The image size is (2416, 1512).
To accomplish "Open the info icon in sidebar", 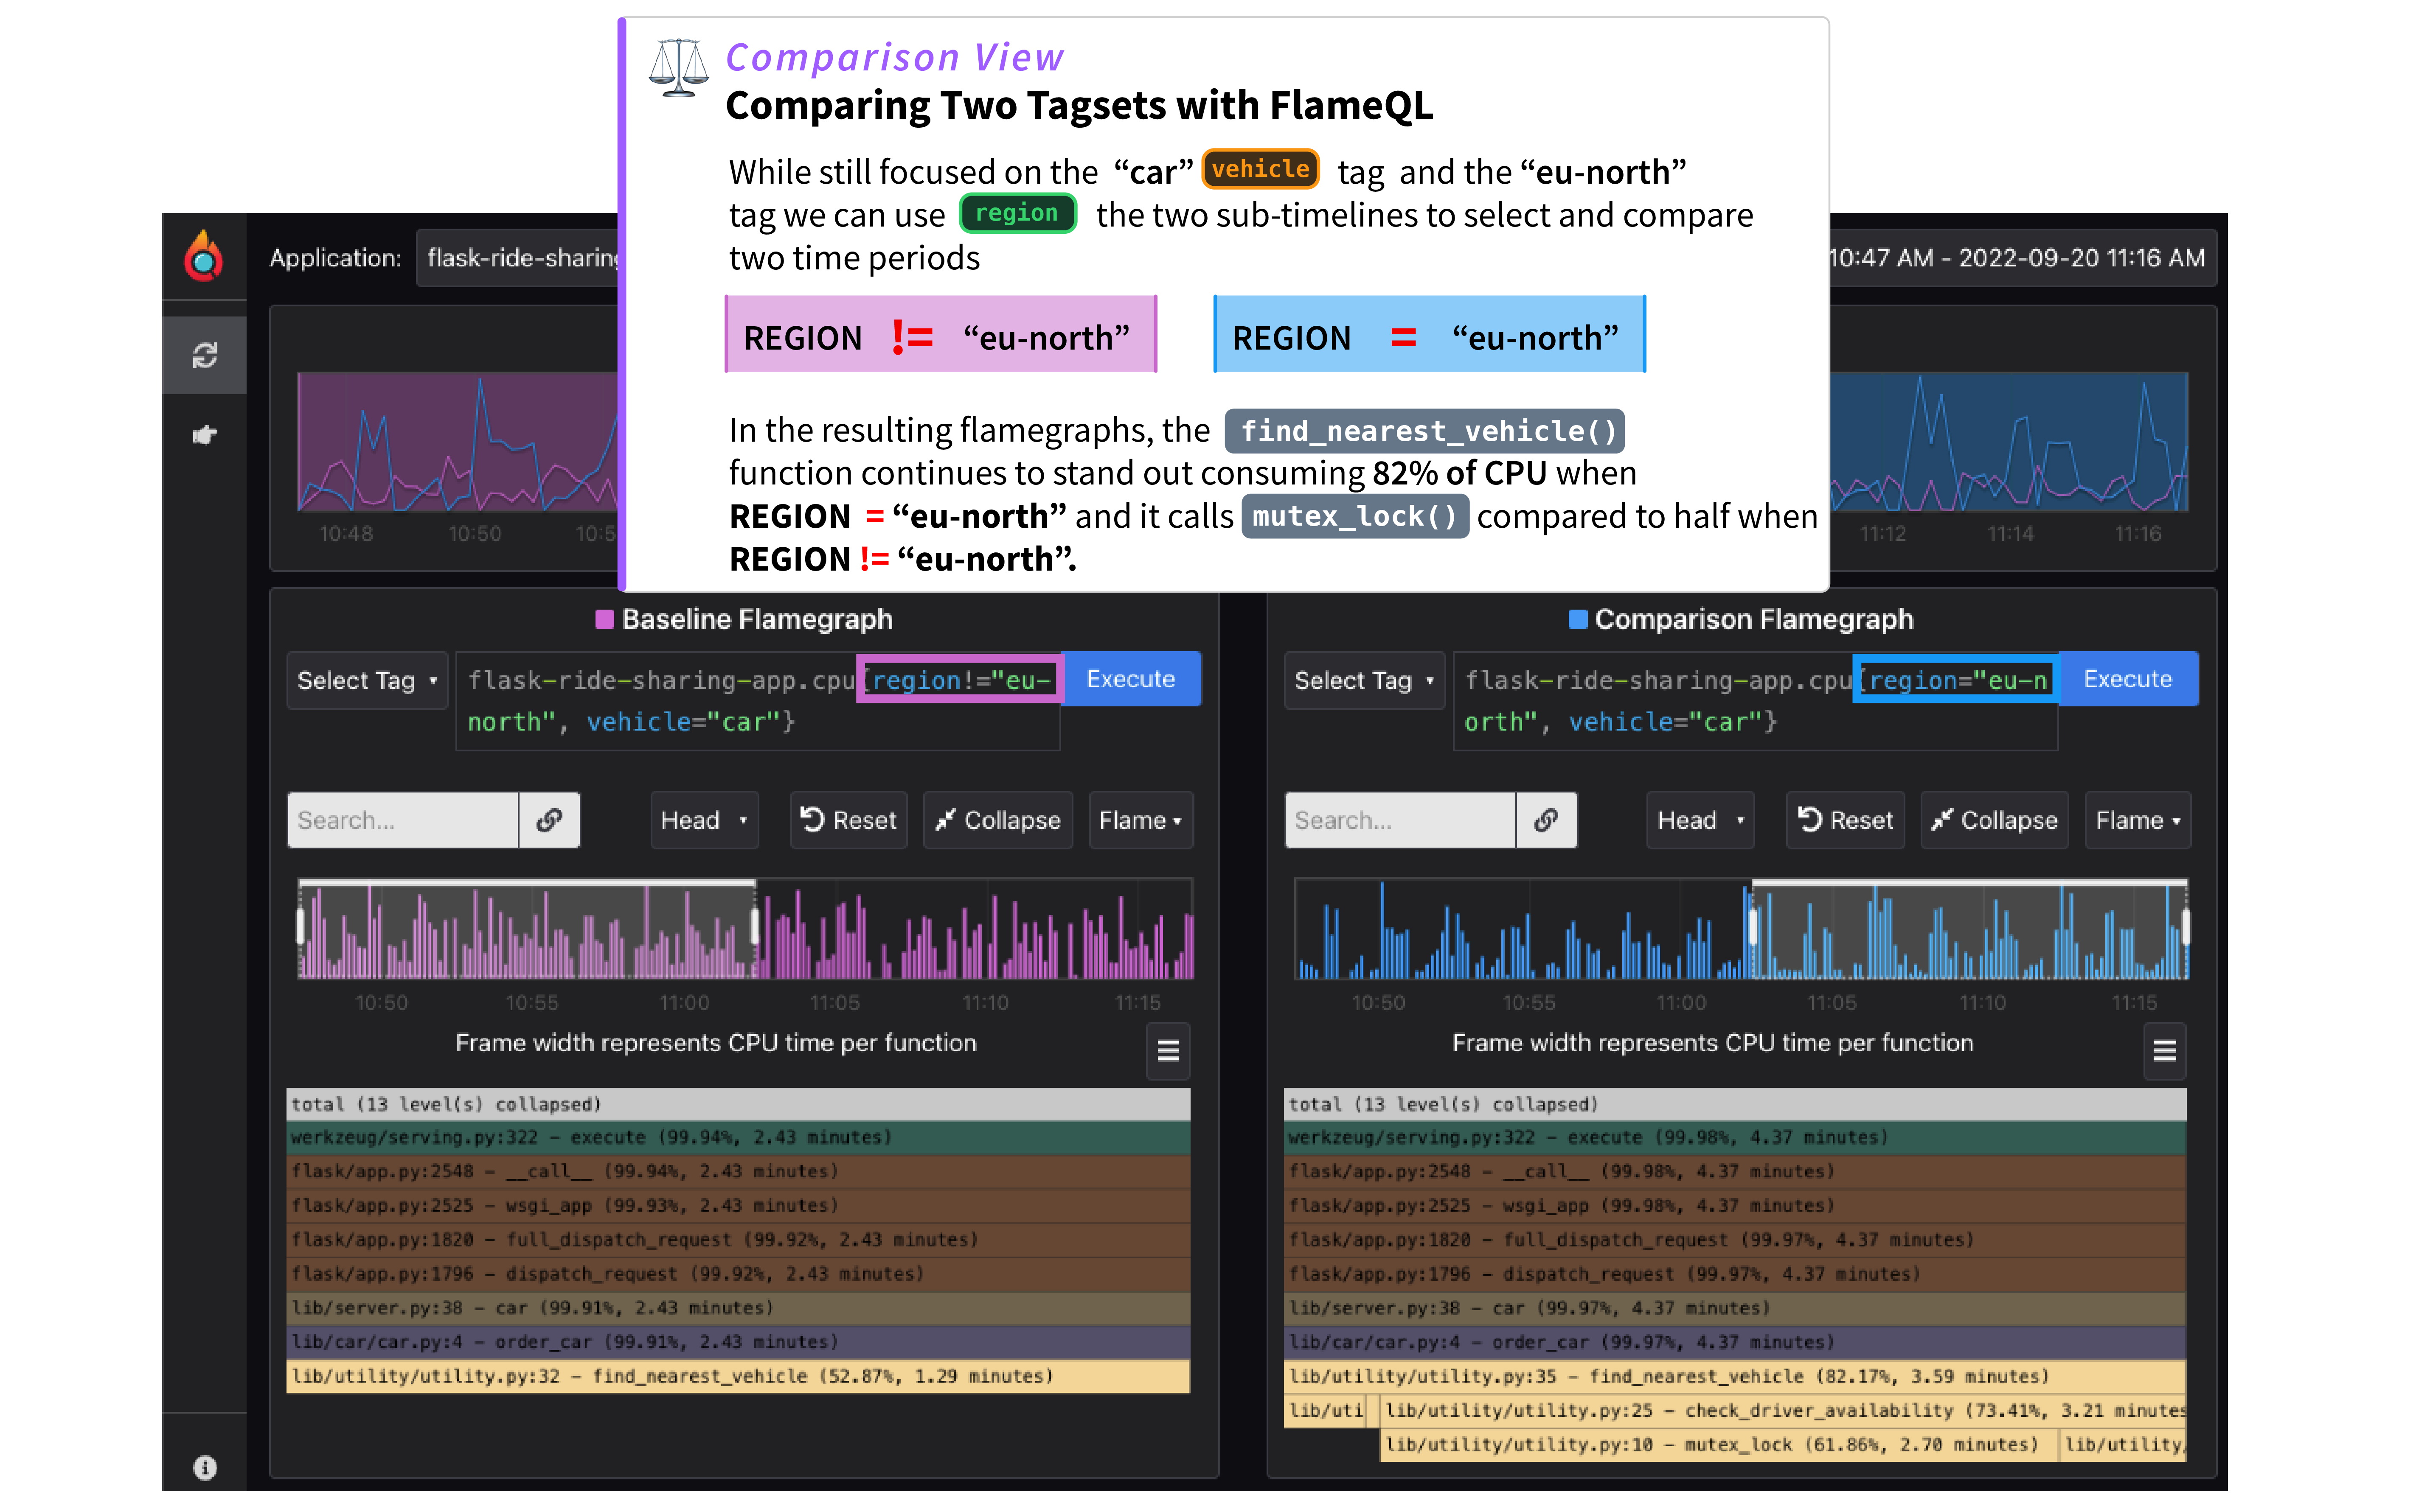I will click(204, 1467).
